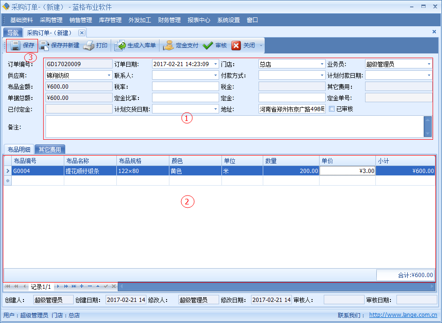Click the 保存 (Save) toolbar icon

[15, 45]
